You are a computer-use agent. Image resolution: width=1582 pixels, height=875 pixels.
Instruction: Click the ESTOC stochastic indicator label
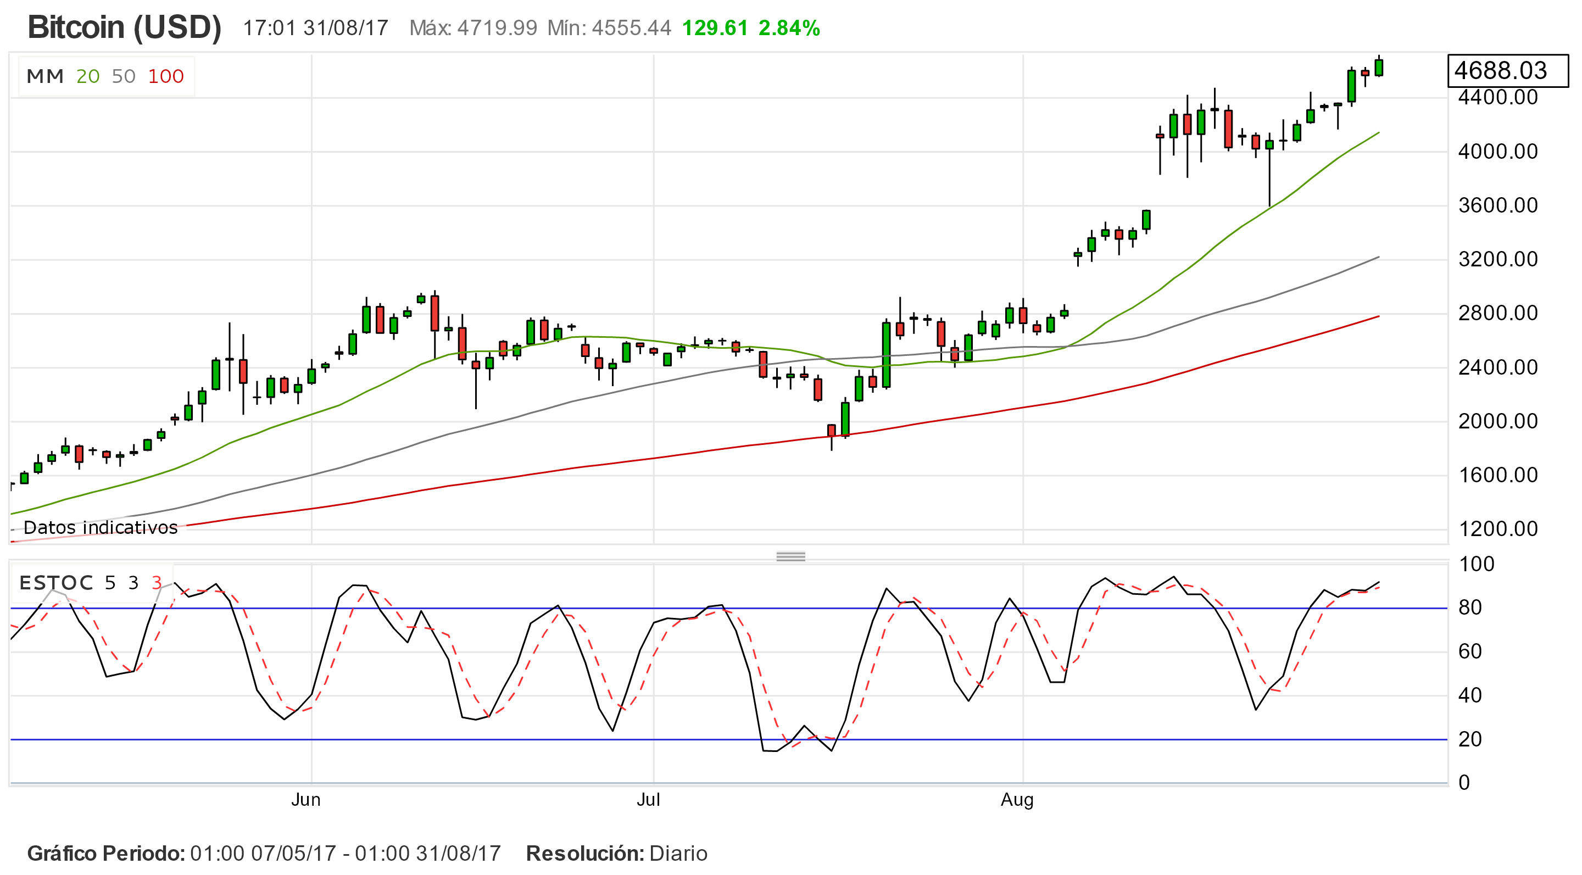coord(56,583)
